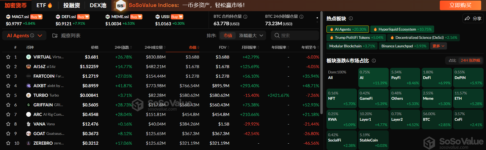This screenshot has height=150, width=486.
Task: Click info icon beside 热点板块 heading
Action: coord(351,18)
